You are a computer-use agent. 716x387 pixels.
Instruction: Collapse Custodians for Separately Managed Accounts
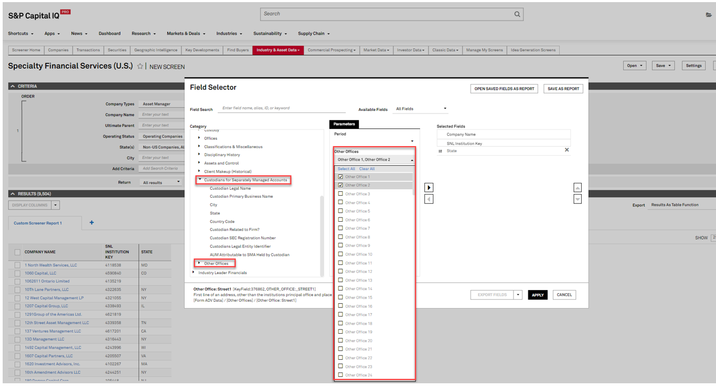click(x=199, y=180)
